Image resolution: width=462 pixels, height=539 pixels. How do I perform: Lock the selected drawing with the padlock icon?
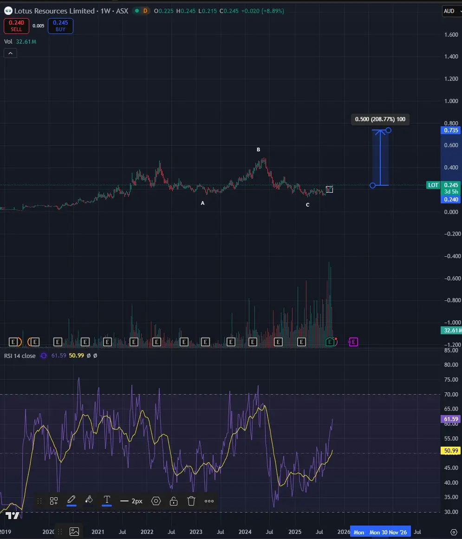(174, 501)
